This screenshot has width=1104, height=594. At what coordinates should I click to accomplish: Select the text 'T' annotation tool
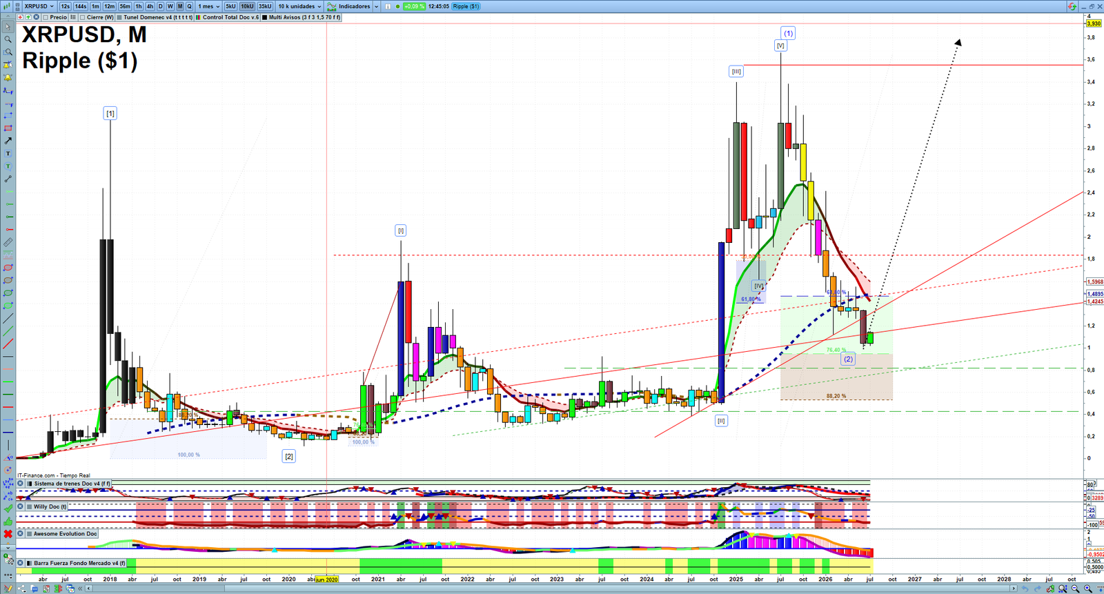(x=8, y=153)
